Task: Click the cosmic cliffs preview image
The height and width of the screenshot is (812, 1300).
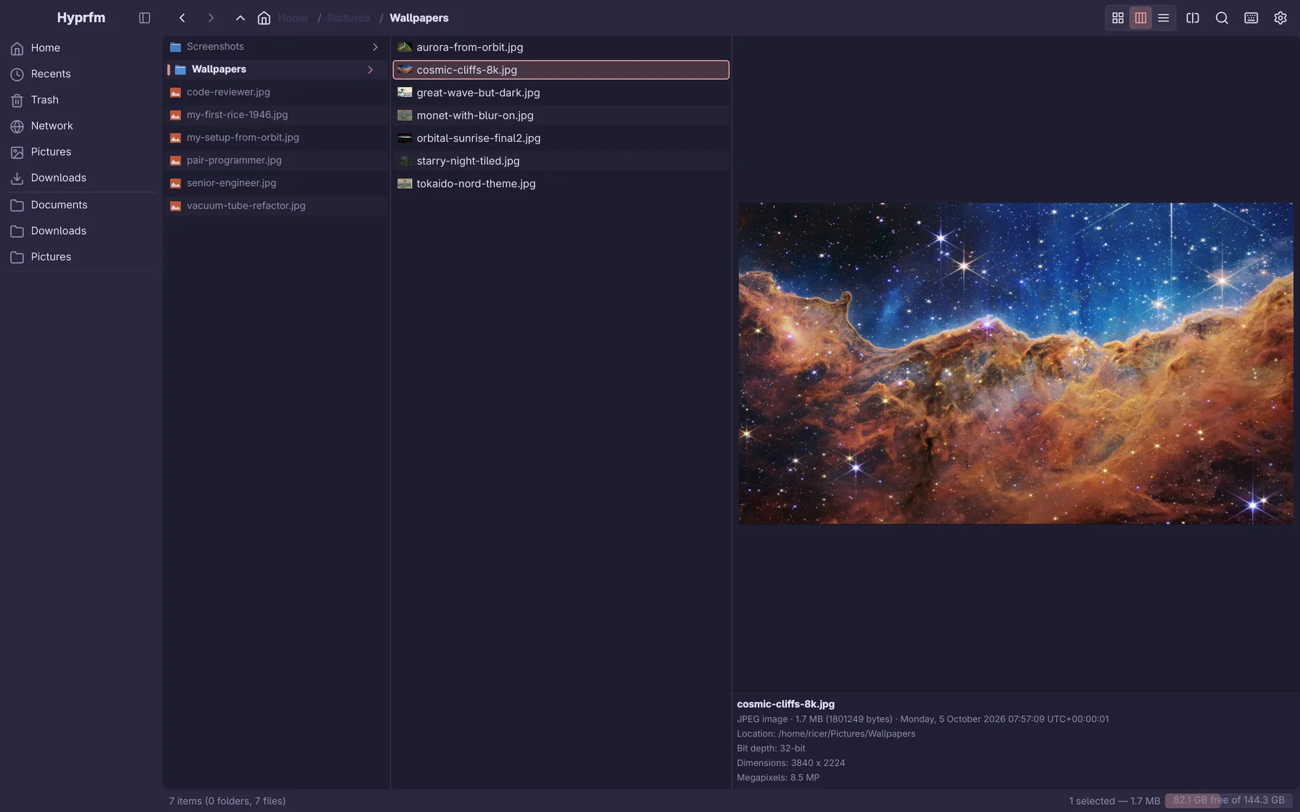Action: tap(1016, 364)
